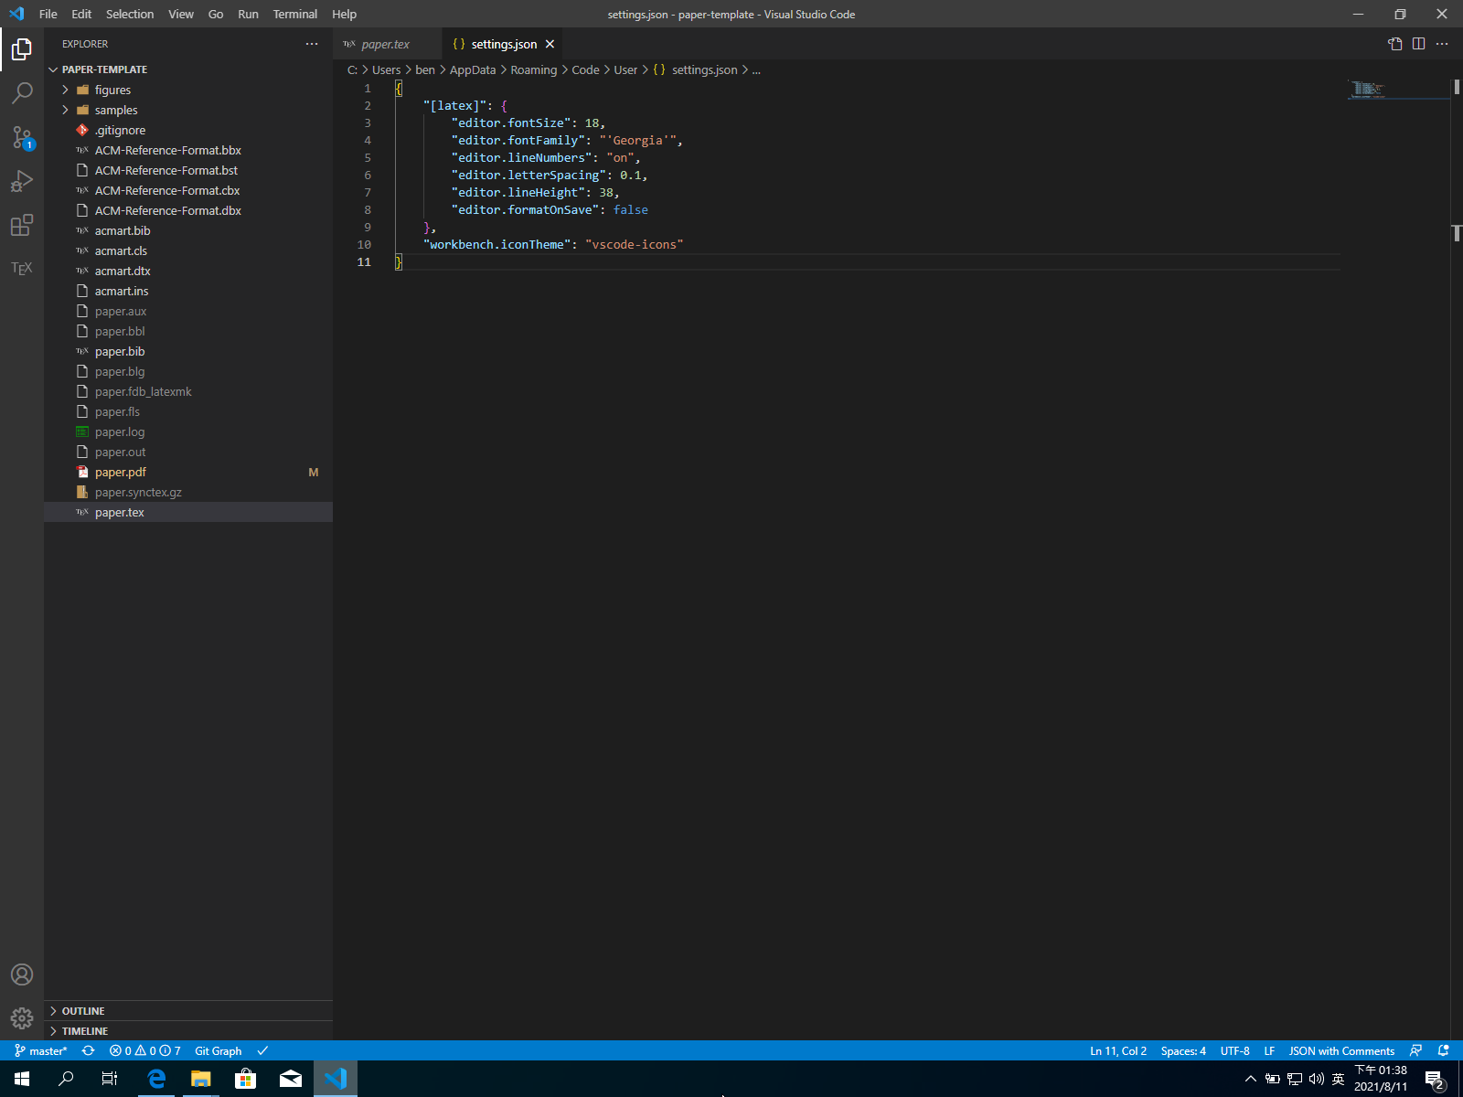Screen dimensions: 1463x1097
Task: Click Git Graph in status bar
Action: (x=218, y=1051)
